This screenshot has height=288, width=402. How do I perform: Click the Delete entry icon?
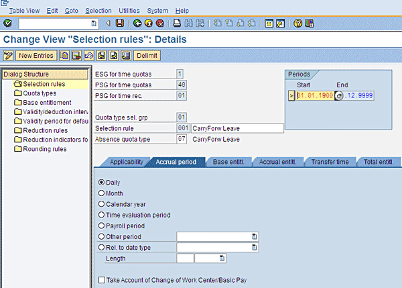tap(76, 56)
